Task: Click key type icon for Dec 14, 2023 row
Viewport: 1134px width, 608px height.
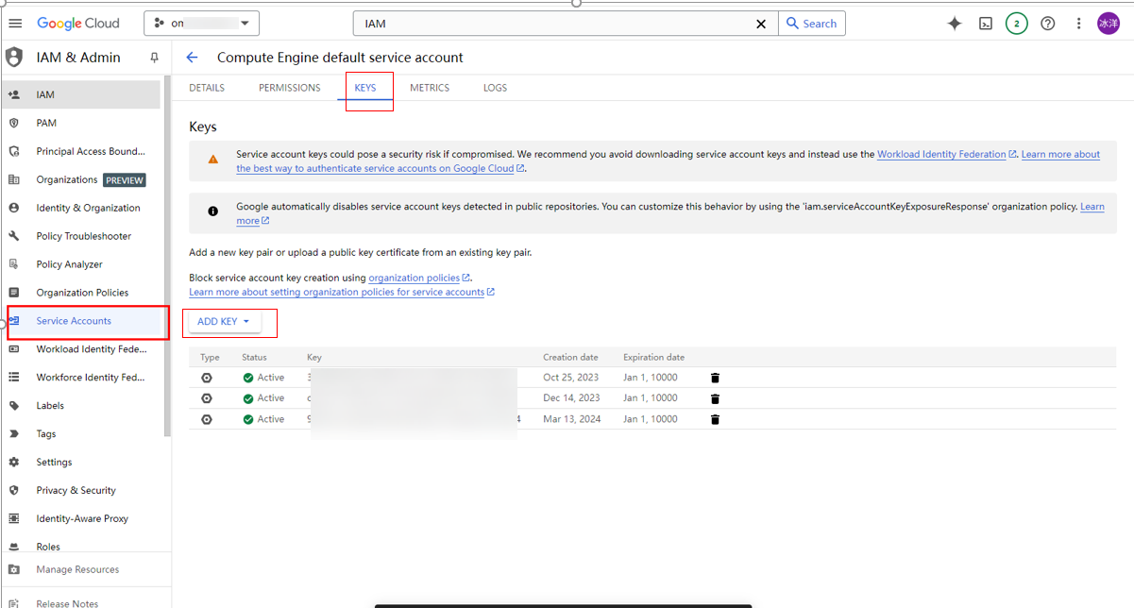Action: (207, 398)
